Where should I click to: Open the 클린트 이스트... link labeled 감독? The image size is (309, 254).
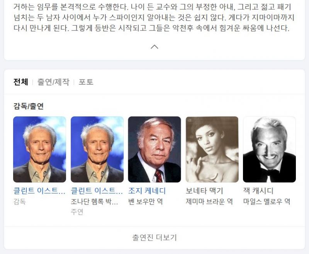point(39,191)
